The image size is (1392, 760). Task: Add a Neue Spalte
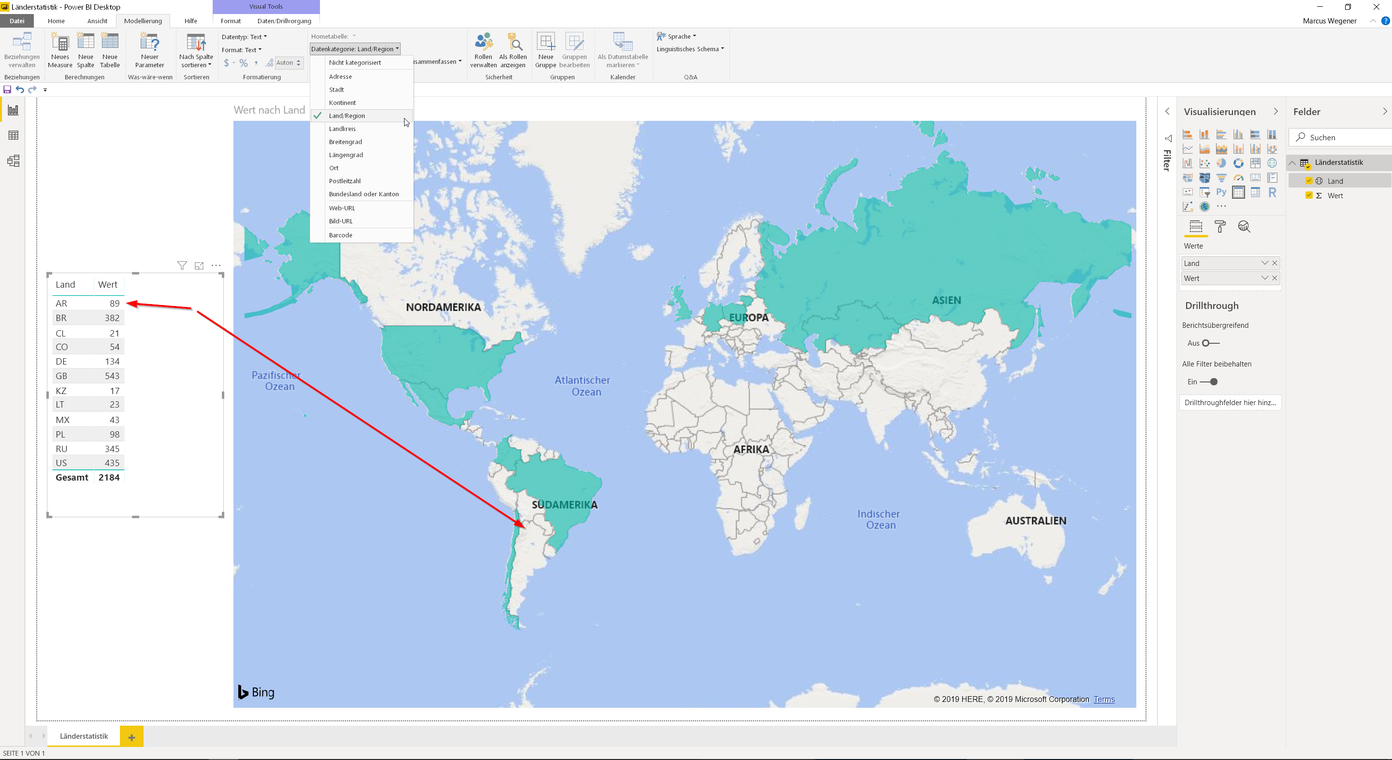click(86, 50)
